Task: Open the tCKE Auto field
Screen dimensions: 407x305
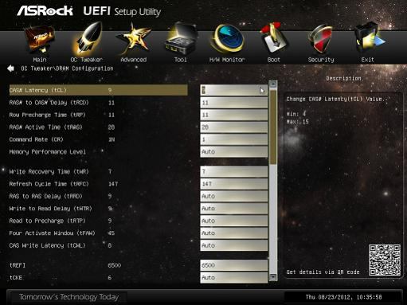Action: (234, 277)
